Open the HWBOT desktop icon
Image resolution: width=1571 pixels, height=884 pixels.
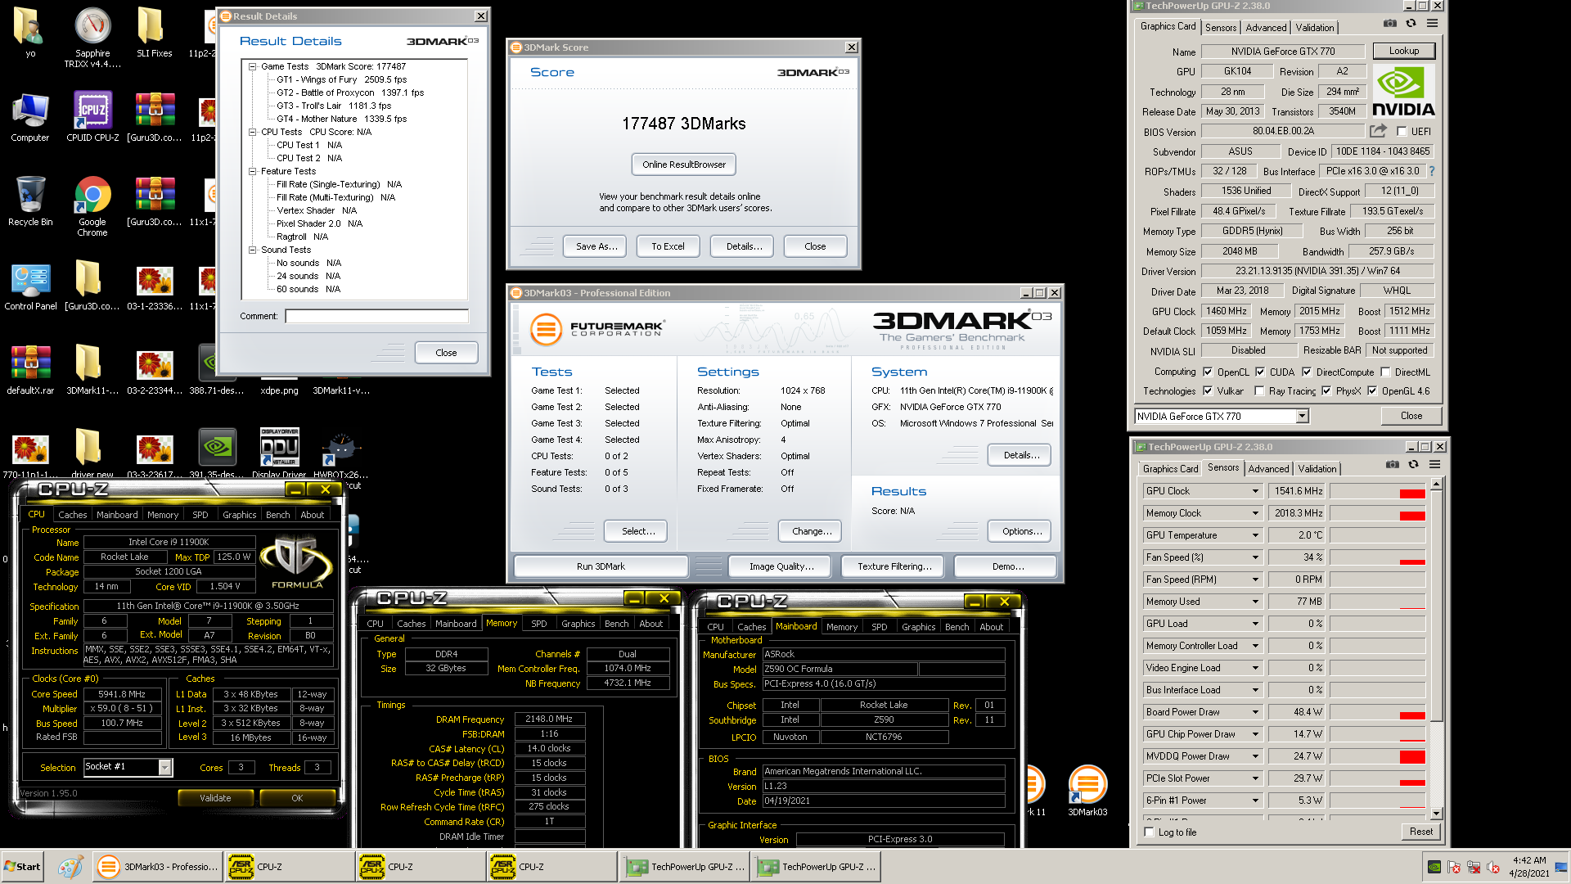pyautogui.click(x=340, y=453)
